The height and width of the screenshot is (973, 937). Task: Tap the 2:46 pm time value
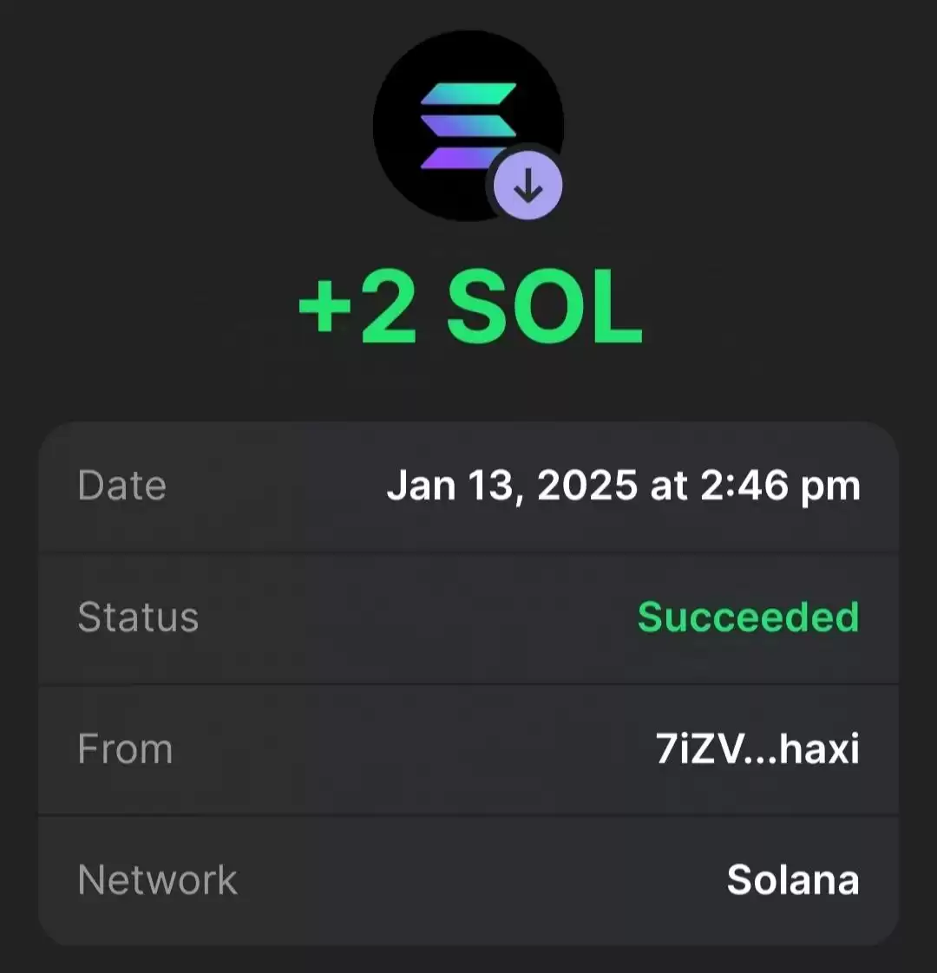[781, 486]
